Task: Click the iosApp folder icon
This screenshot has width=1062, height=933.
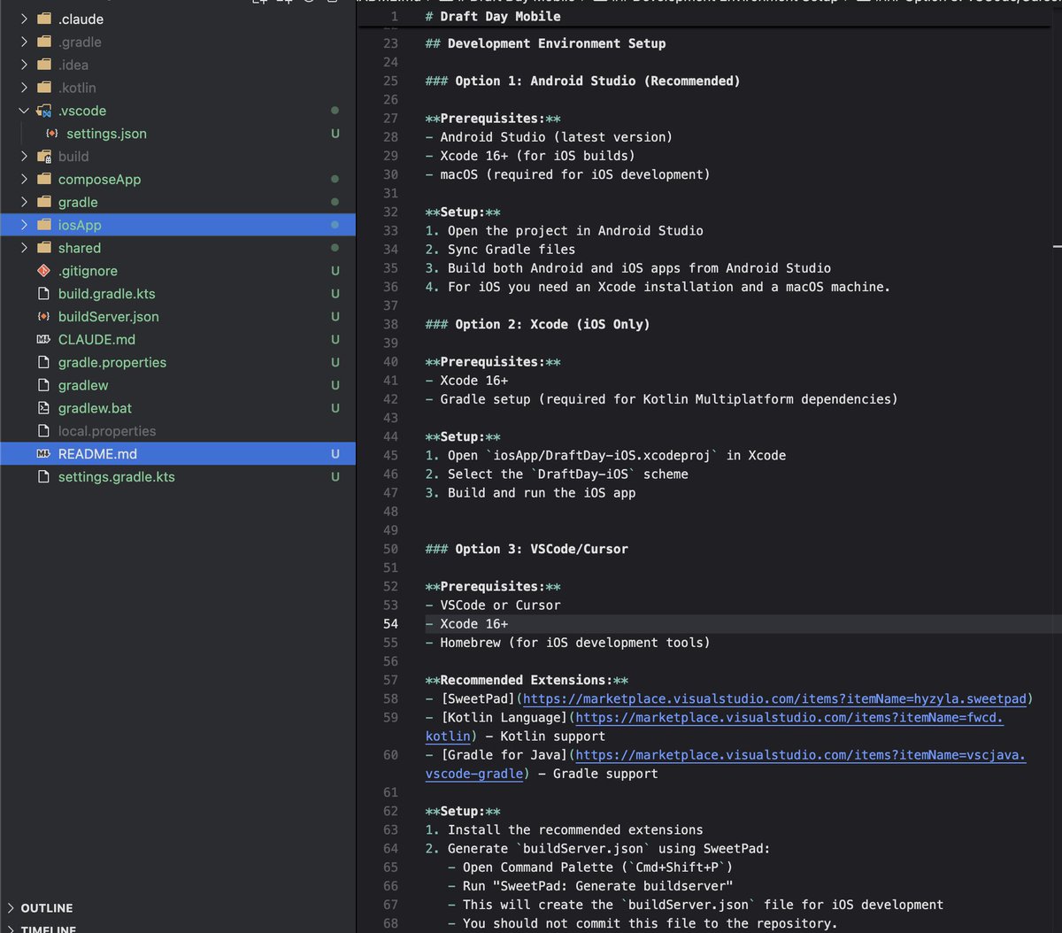Action: 44,225
